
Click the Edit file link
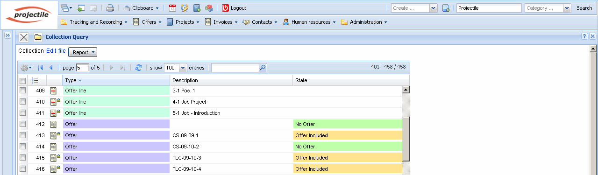(56, 51)
